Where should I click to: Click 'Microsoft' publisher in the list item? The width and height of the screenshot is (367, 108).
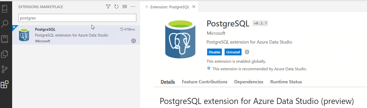(43, 41)
